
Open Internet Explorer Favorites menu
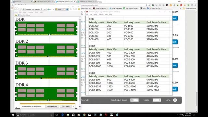click(x=30, y=12)
